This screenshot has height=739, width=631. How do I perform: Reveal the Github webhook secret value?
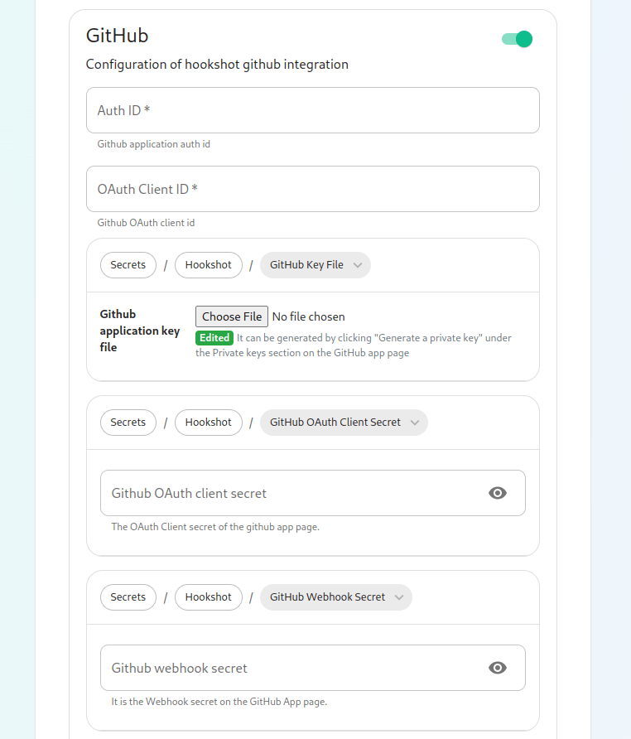pos(497,668)
